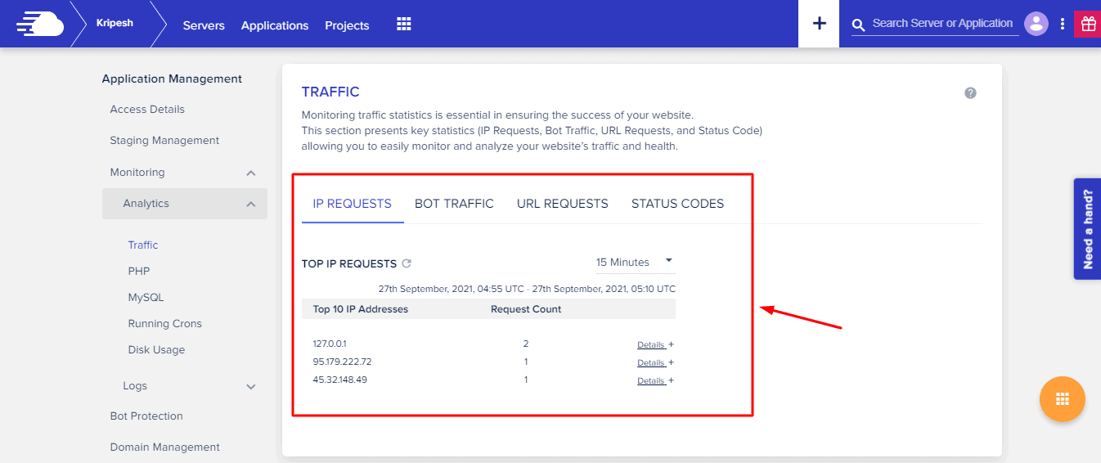This screenshot has height=463, width=1101.
Task: Switch to the Bot Traffic tab
Action: click(x=454, y=204)
